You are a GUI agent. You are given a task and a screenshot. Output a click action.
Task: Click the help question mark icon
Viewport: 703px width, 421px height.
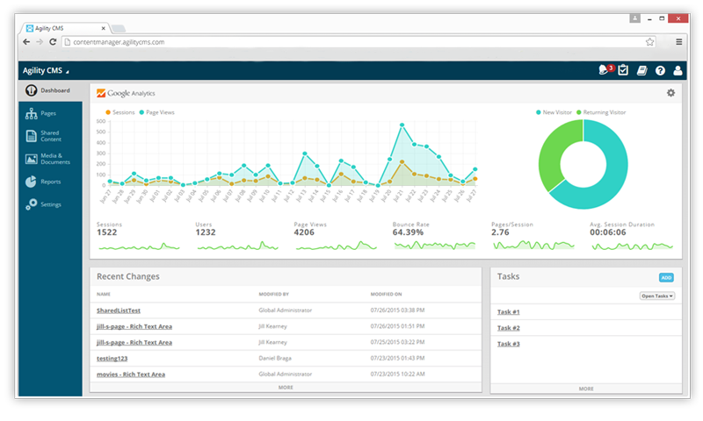tap(660, 70)
